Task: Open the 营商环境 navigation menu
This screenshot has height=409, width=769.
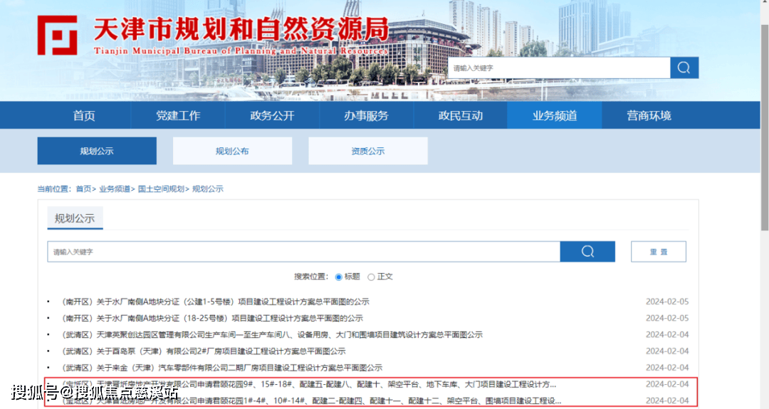Action: (x=649, y=116)
